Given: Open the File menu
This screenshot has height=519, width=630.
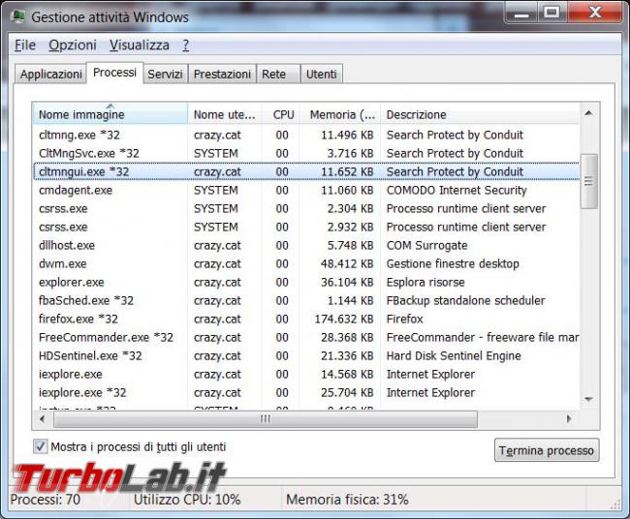Looking at the screenshot, I should click(25, 45).
